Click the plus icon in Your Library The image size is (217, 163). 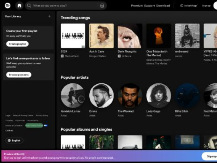click(x=50, y=16)
